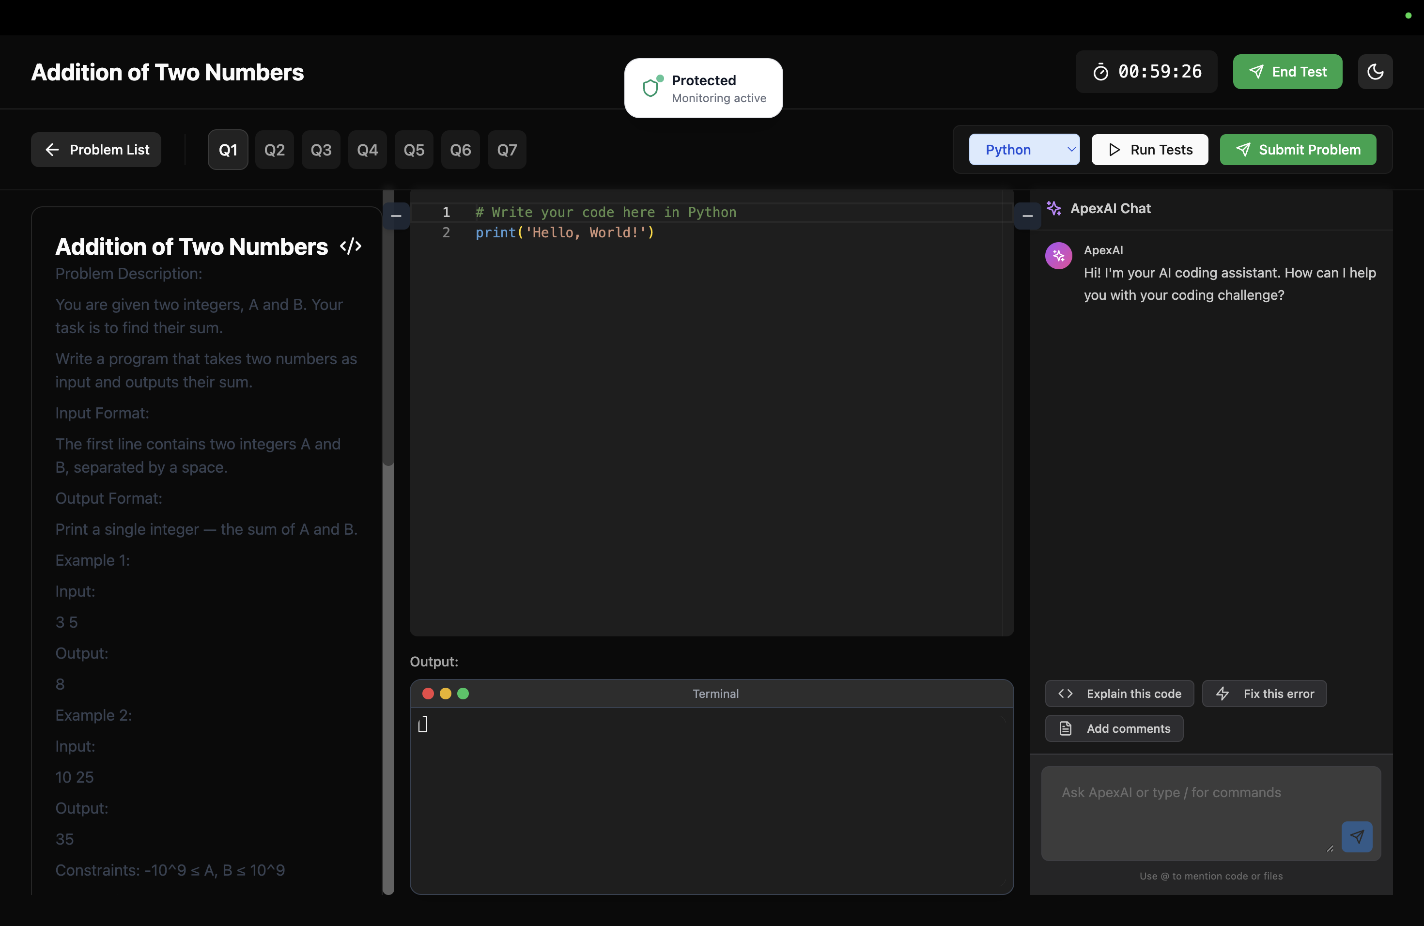
Task: Toggle dark mode with moon icon
Action: pyautogui.click(x=1375, y=72)
